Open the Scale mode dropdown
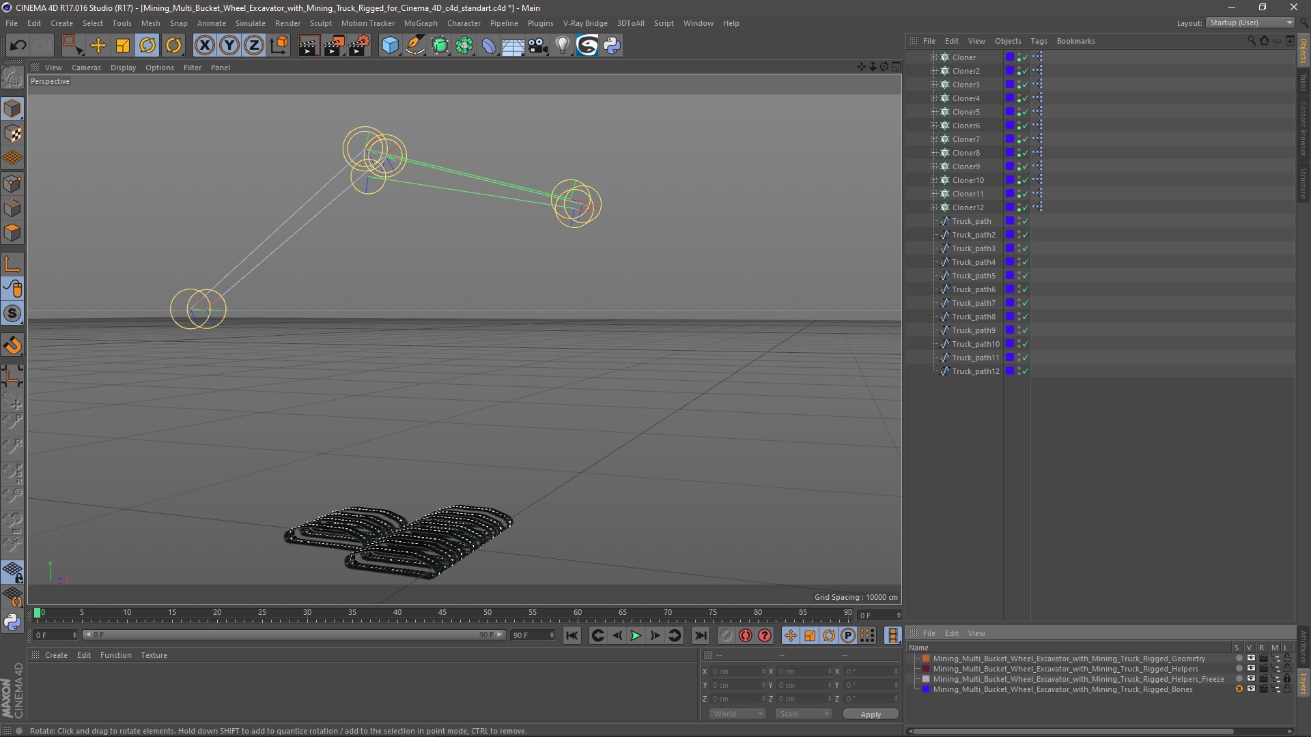The width and height of the screenshot is (1311, 737). 804,714
